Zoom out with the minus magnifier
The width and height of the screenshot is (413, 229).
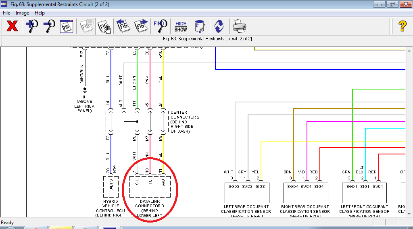click(49, 27)
